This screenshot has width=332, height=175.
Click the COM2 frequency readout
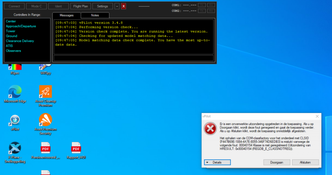190,11
